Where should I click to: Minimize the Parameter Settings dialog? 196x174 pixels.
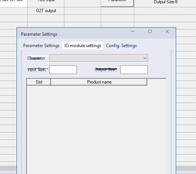132,32
